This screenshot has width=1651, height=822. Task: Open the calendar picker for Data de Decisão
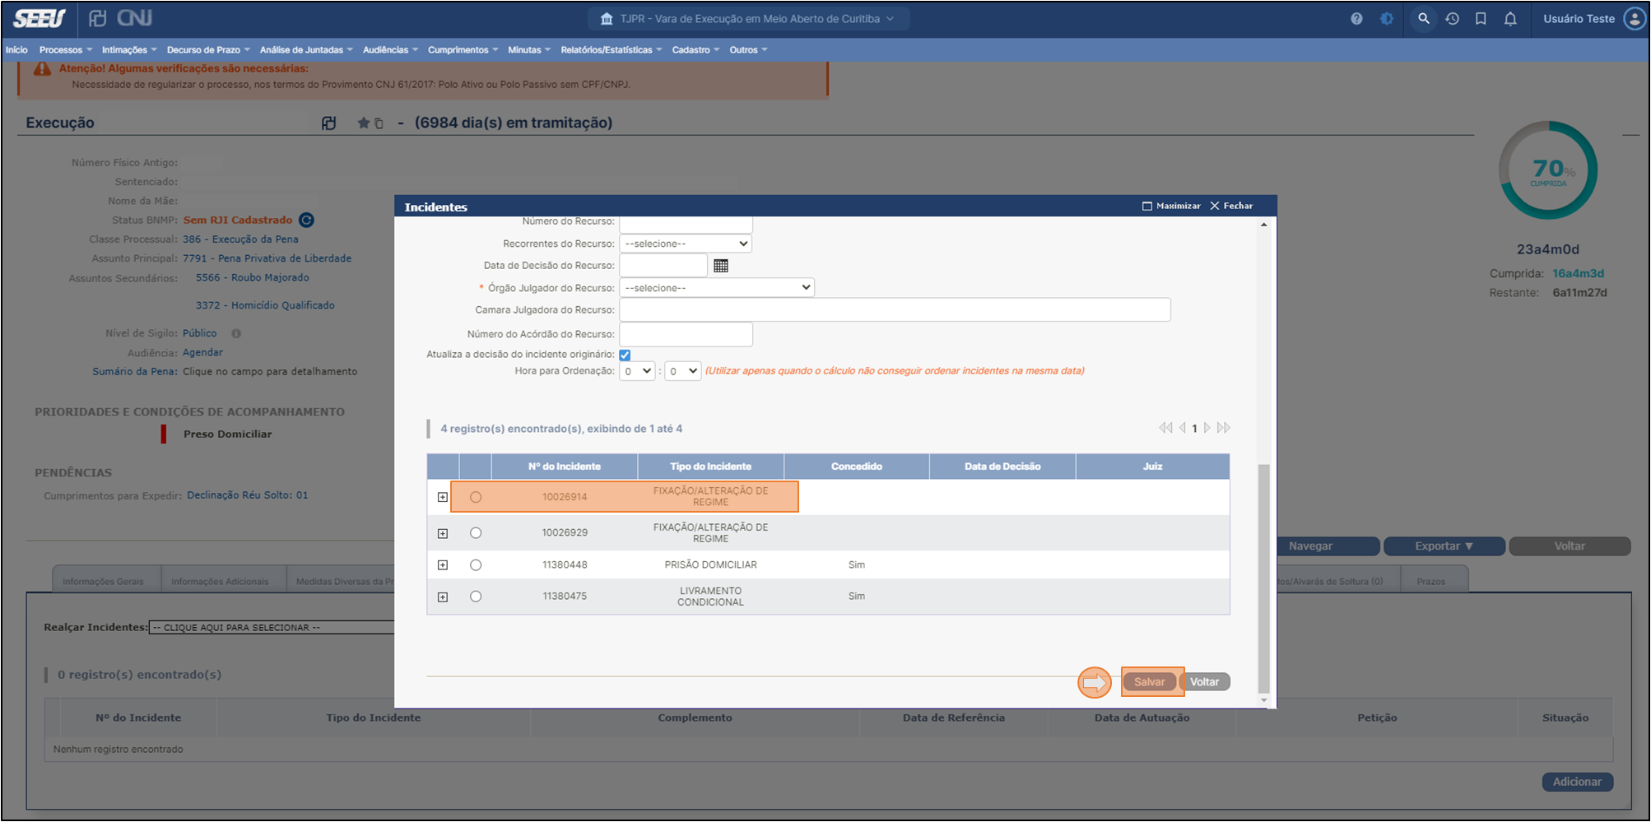point(721,266)
